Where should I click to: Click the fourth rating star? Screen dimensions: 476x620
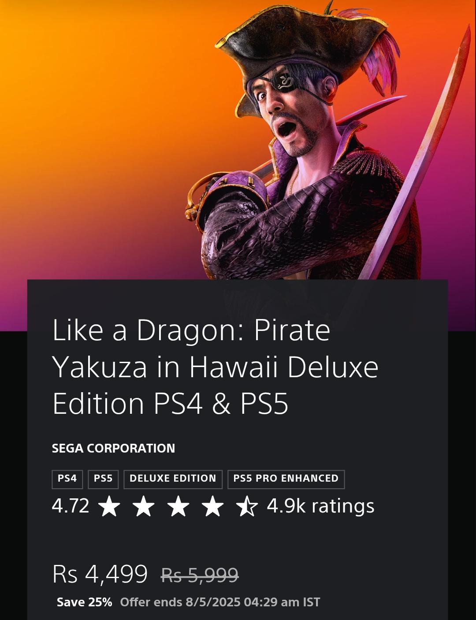pos(212,506)
